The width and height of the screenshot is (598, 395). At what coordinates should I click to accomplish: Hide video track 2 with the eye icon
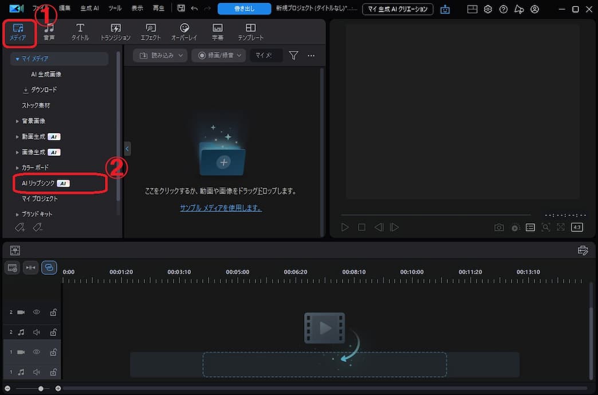click(36, 312)
